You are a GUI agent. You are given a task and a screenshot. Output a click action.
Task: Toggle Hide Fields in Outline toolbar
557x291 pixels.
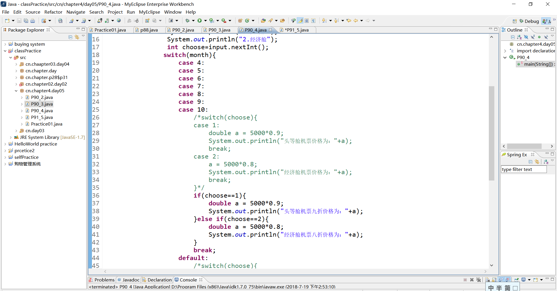click(526, 37)
